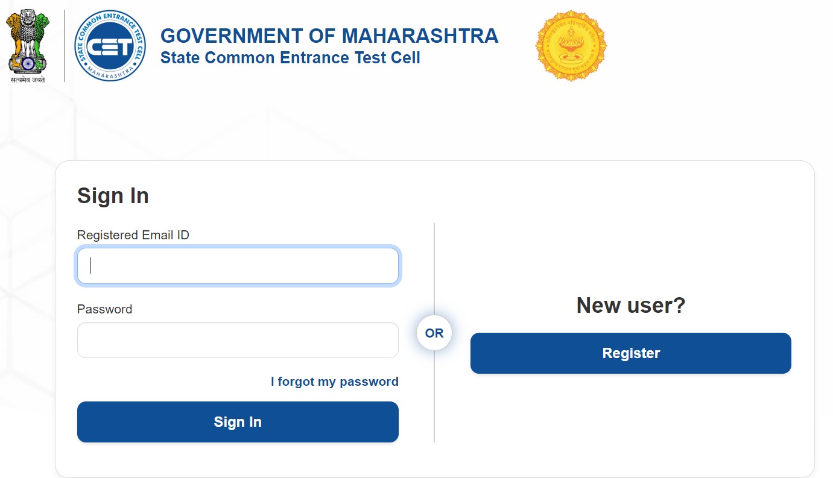Click the vertical line between emblem and CET logo

click(x=64, y=46)
